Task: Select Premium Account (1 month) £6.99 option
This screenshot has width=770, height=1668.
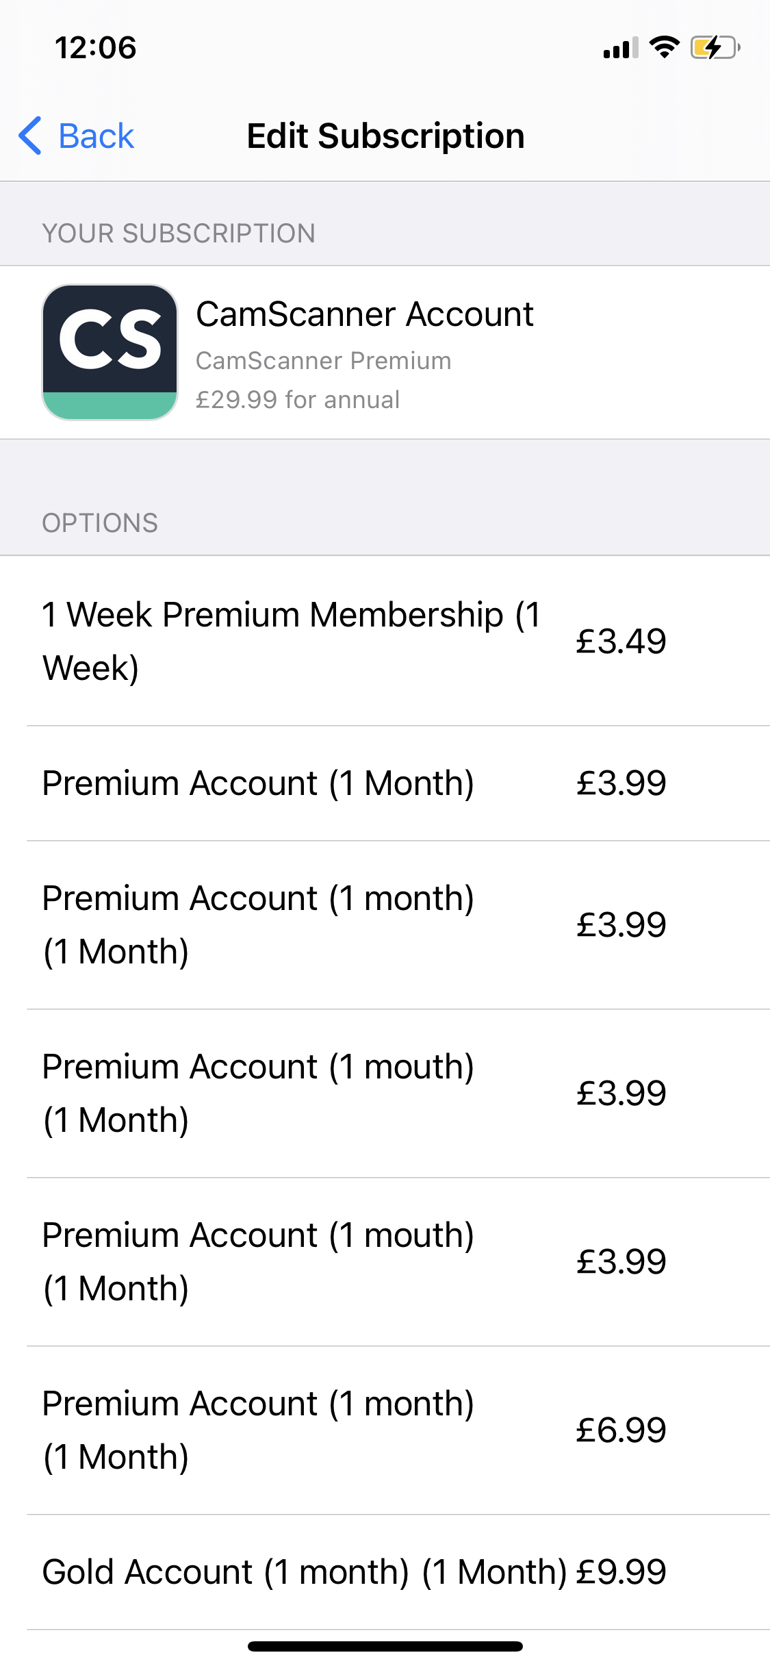Action: 258,1430
